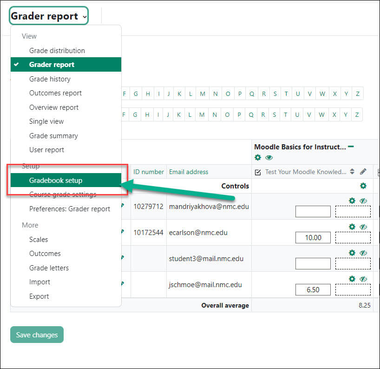Open grade gear for student3@mail.nmc.edu row
This screenshot has height=369, width=380.
352,253
